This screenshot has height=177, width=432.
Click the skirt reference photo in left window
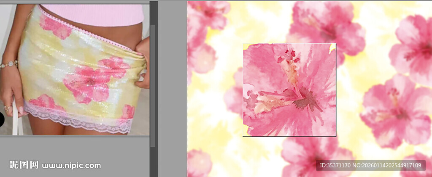tap(75, 69)
